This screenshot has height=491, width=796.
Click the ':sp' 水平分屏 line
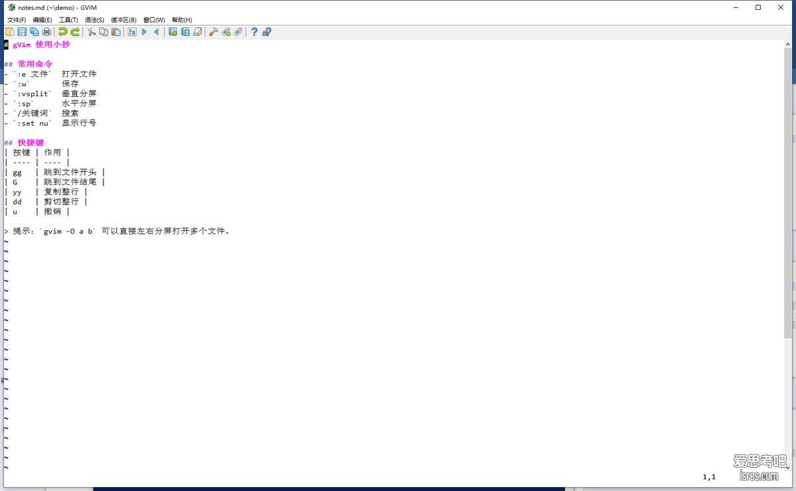click(50, 104)
